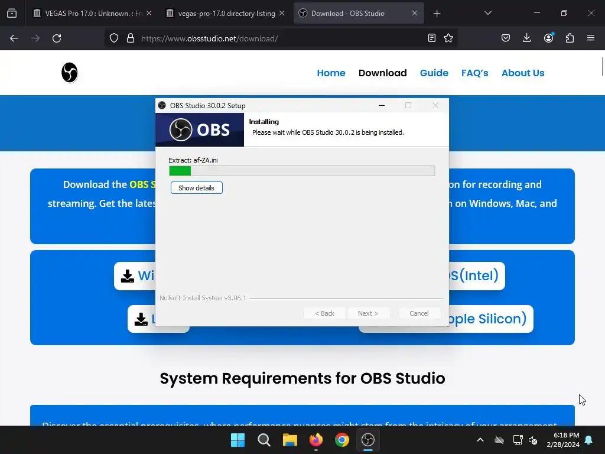Click the muted volume tray icon
Viewport: 605px width, 454px height.
coord(534,440)
